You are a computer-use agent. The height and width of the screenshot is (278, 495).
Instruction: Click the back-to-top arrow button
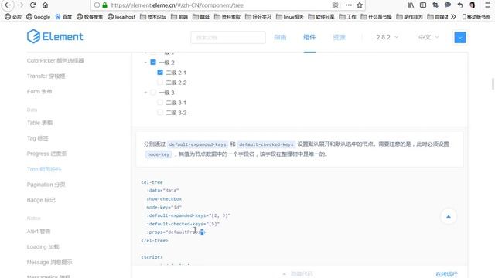pyautogui.click(x=449, y=216)
